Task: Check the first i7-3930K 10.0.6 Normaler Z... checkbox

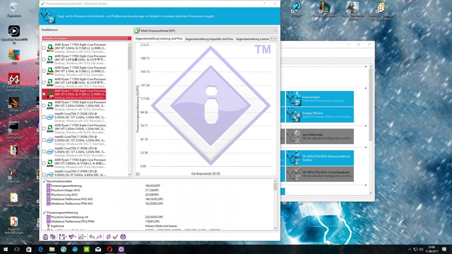Action: tap(44, 117)
